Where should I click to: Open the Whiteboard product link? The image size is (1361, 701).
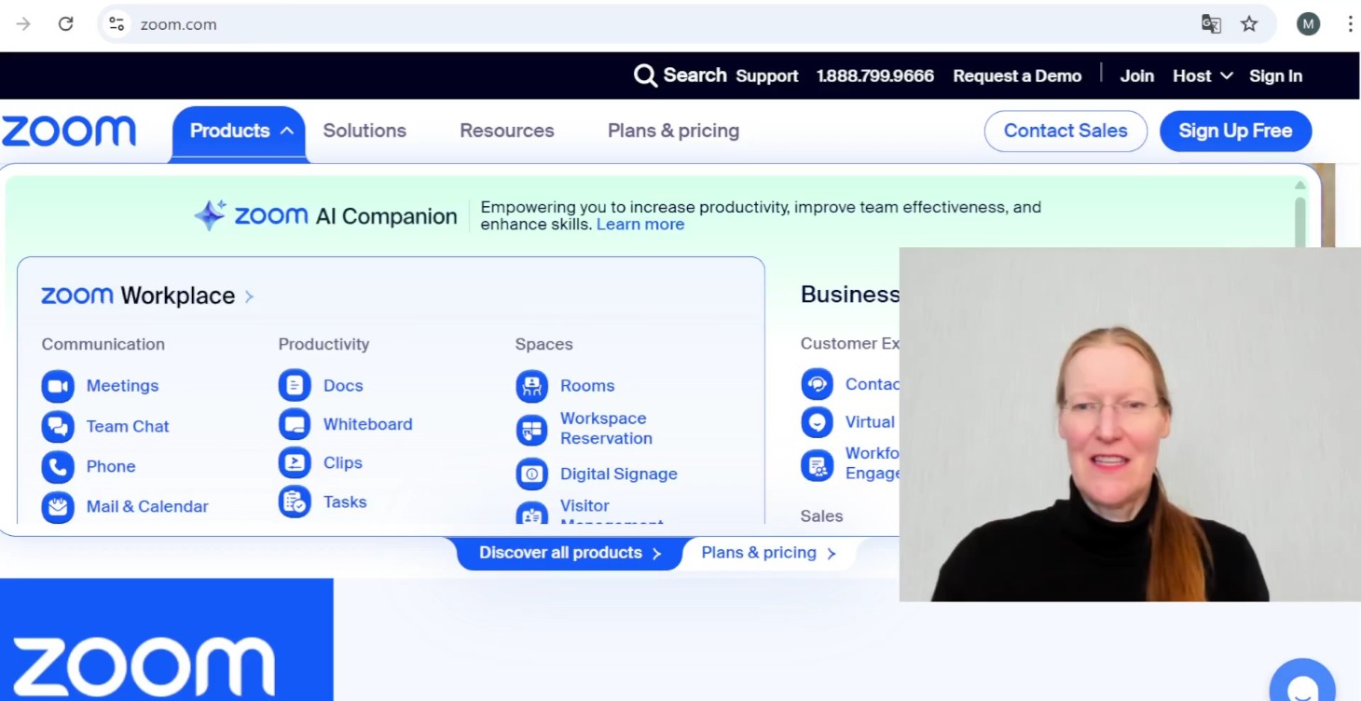click(367, 424)
